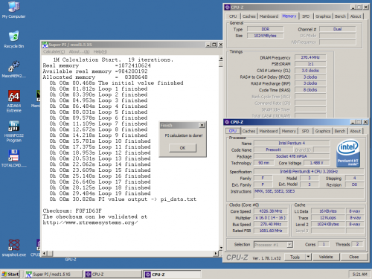372x279 pixels.
Task: Click Start button on taskbar
Action: tap(10, 275)
